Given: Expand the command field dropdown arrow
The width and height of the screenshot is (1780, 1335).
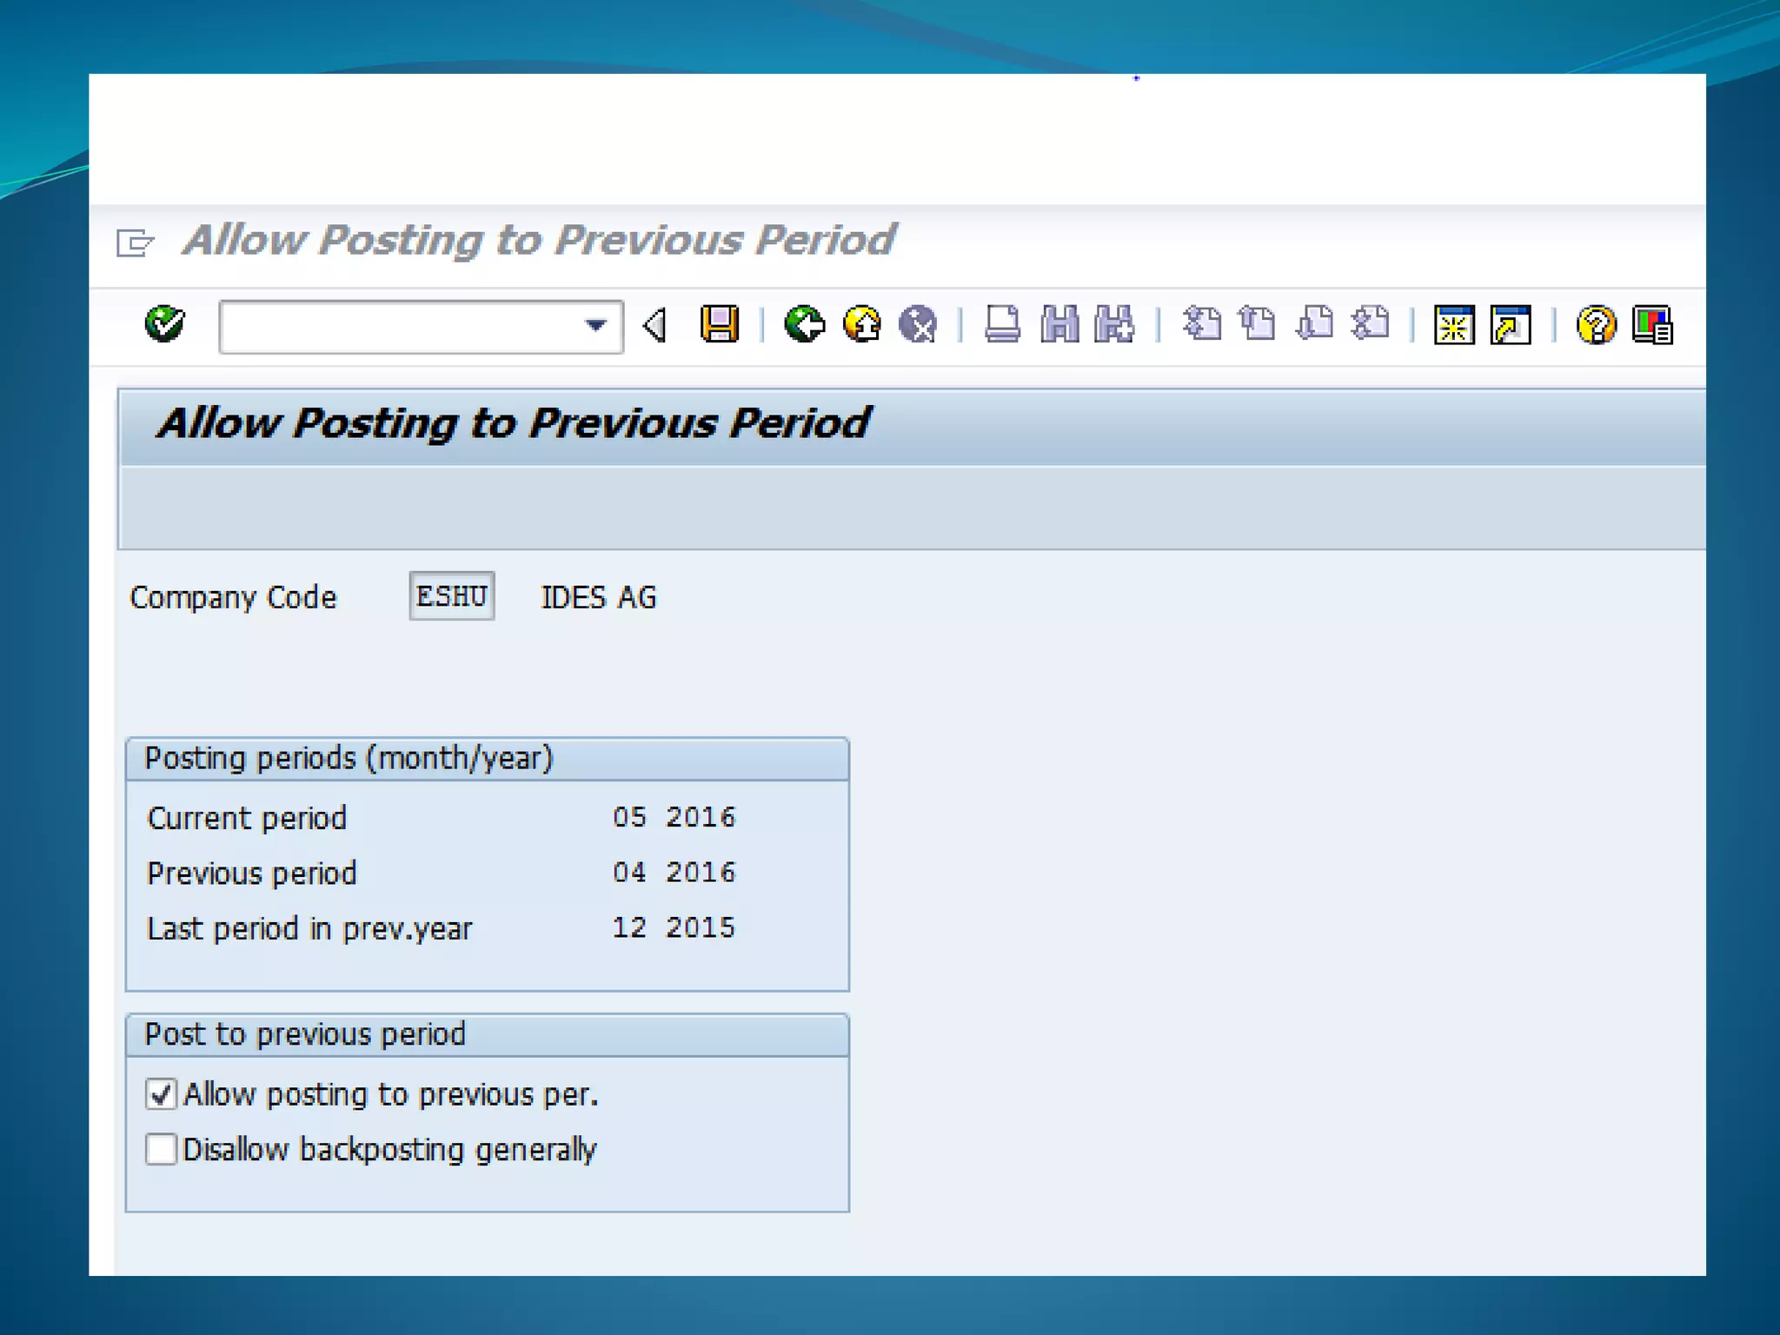Looking at the screenshot, I should [x=595, y=327].
